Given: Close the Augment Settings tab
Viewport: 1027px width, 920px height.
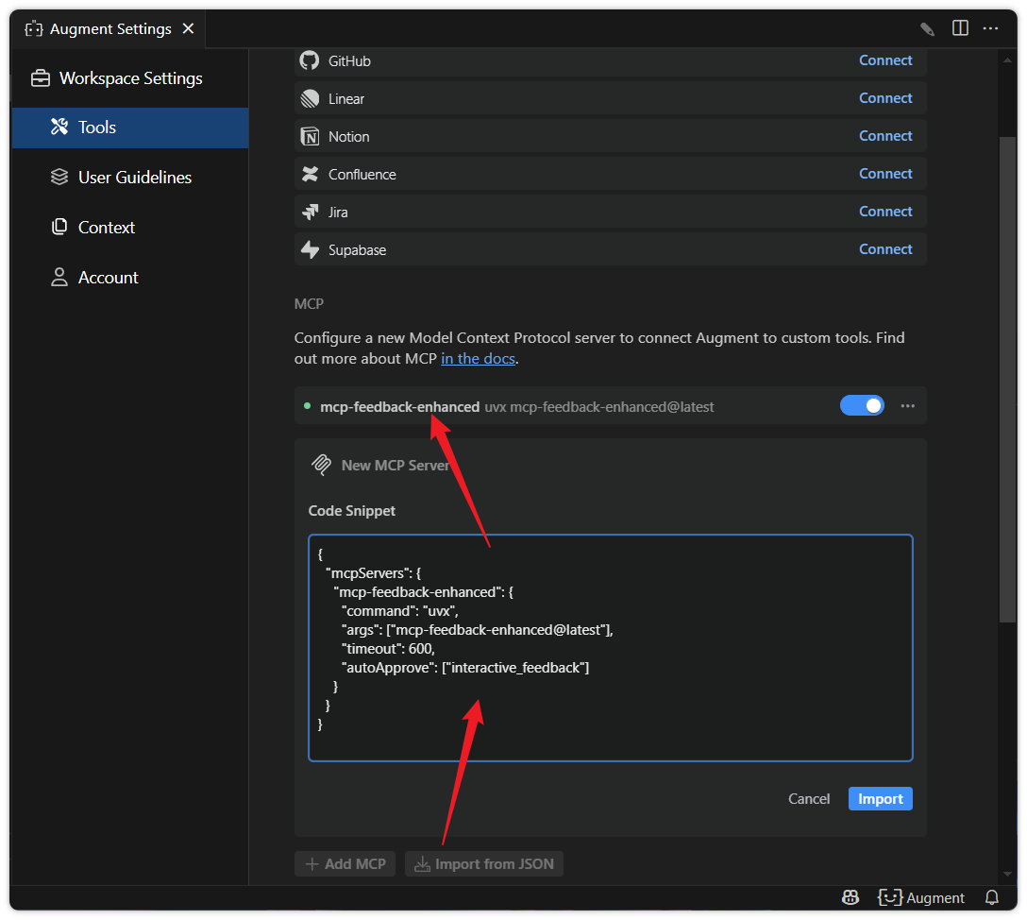Looking at the screenshot, I should click(x=189, y=29).
